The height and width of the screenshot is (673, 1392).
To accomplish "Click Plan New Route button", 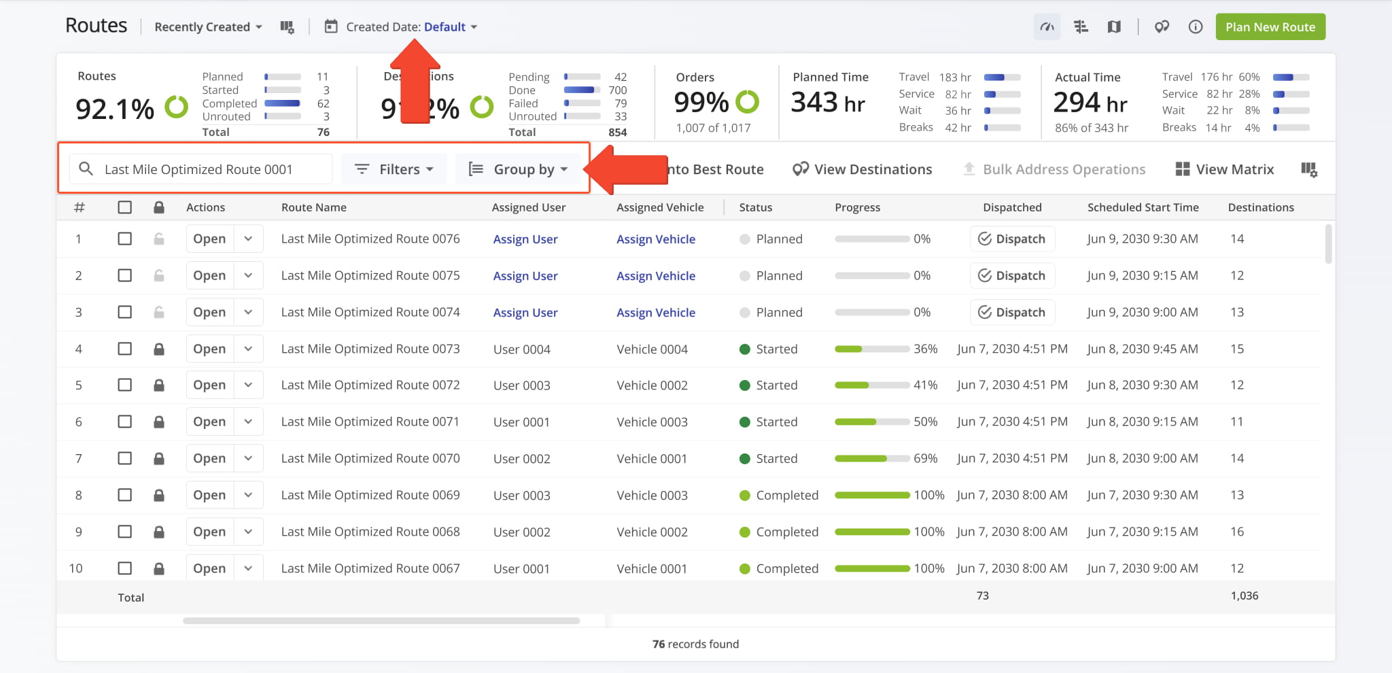I will pos(1270,27).
